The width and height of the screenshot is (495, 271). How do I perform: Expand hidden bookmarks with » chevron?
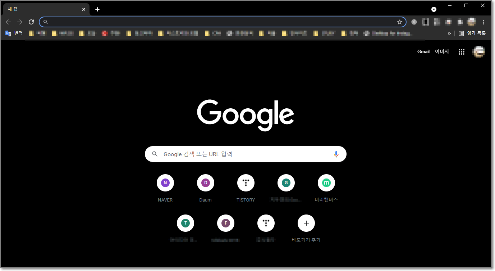coord(449,33)
